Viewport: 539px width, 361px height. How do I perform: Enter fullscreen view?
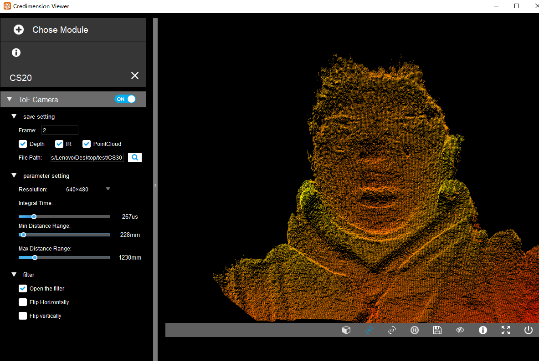tap(506, 330)
